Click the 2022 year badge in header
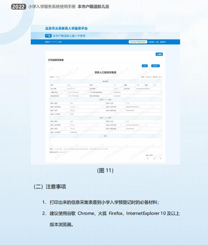 [x=18, y=7]
